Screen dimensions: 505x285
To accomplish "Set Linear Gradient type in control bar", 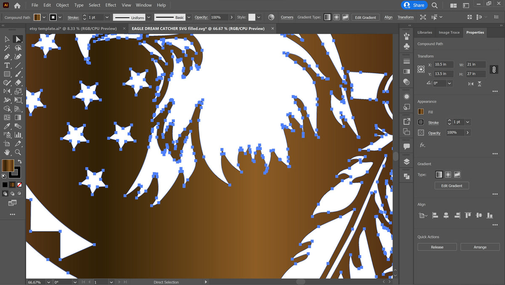I will pyautogui.click(x=327, y=17).
